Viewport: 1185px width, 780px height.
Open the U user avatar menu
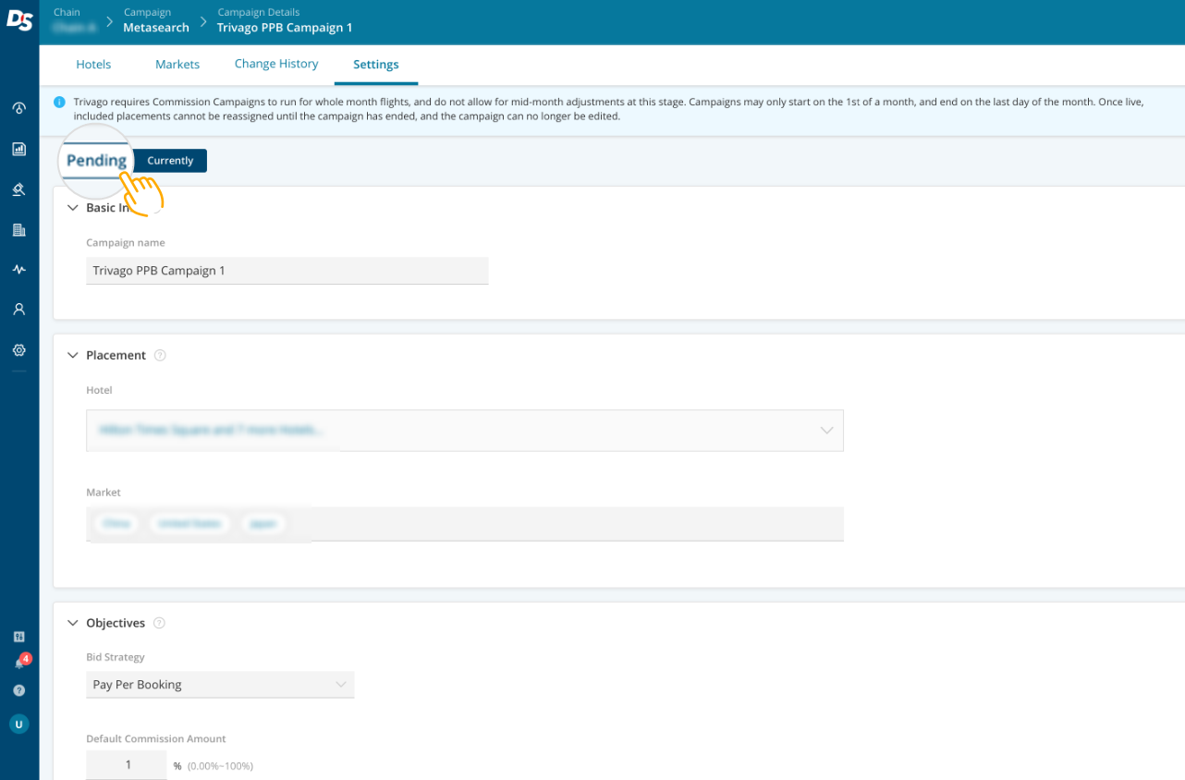pos(18,725)
